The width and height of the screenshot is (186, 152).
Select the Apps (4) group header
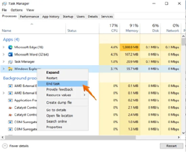(x=11, y=39)
